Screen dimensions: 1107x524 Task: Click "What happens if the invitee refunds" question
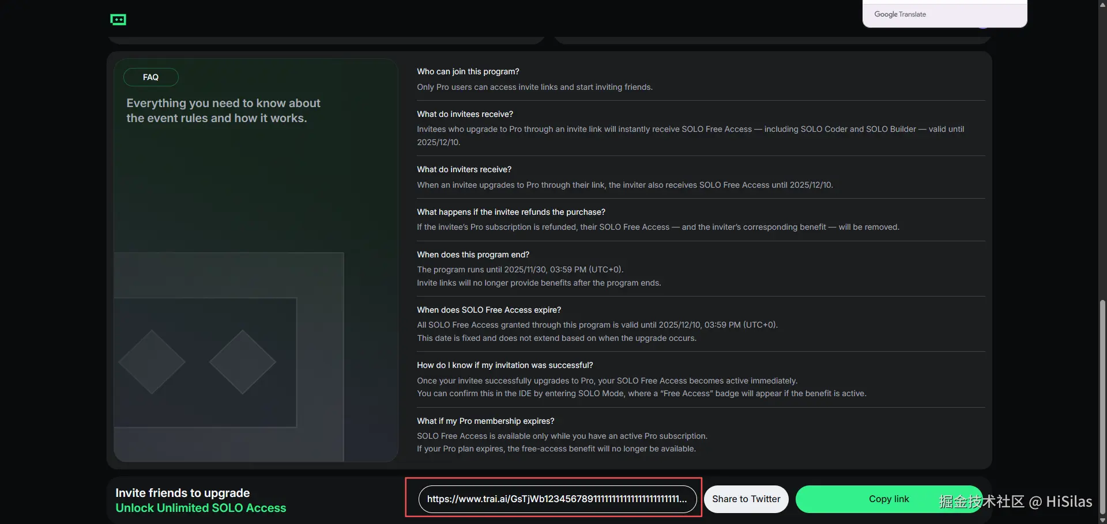(511, 212)
